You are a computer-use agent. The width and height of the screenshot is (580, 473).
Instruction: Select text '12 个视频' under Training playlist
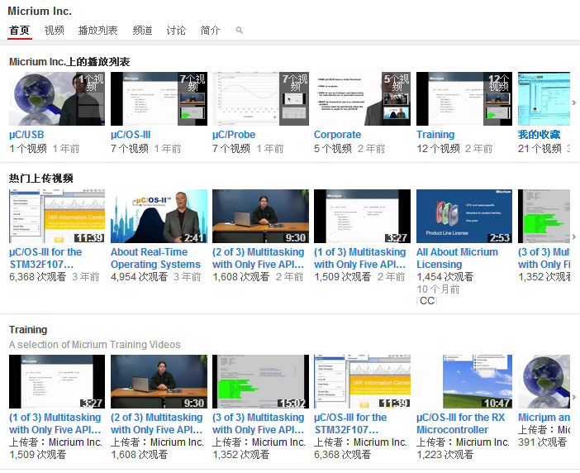439,149
